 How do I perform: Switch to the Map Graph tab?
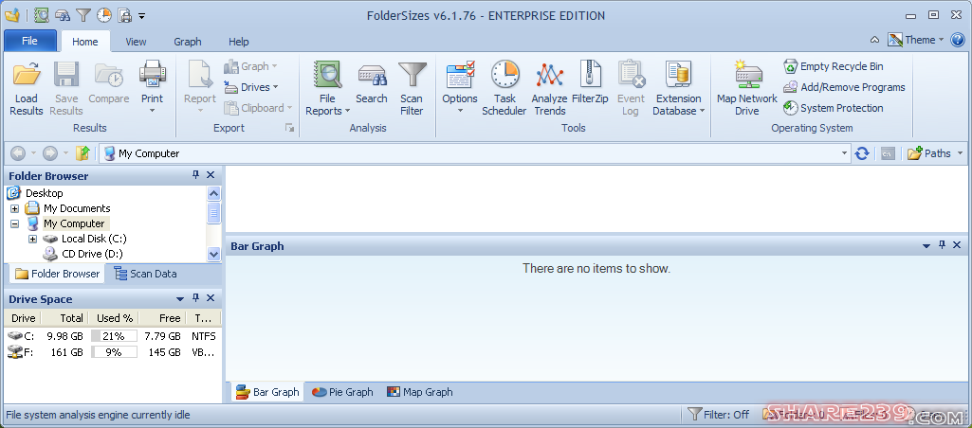420,392
